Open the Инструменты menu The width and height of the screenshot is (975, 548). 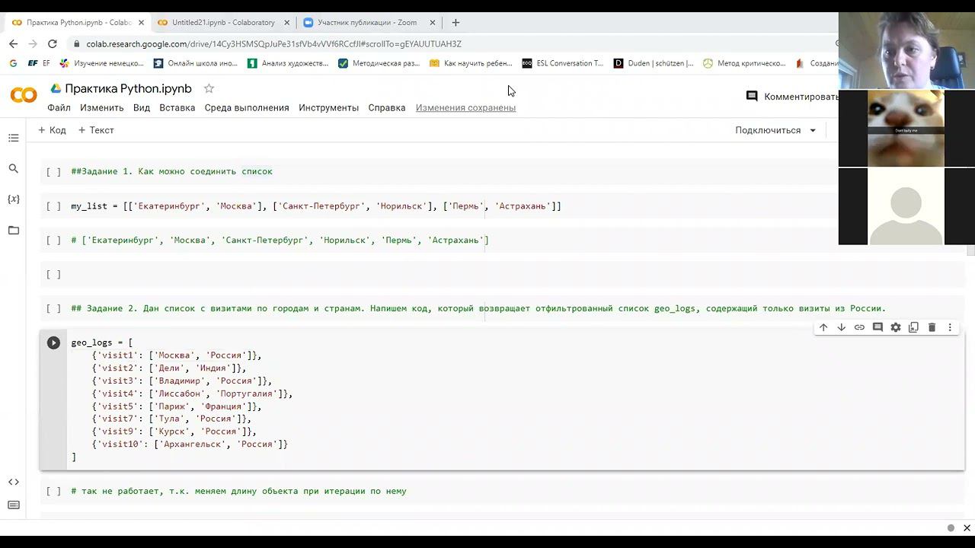(x=328, y=107)
